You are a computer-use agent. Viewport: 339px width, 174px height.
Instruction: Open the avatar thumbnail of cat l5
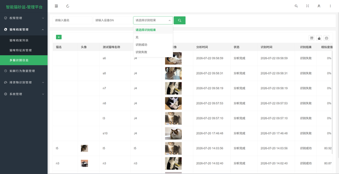point(84,148)
